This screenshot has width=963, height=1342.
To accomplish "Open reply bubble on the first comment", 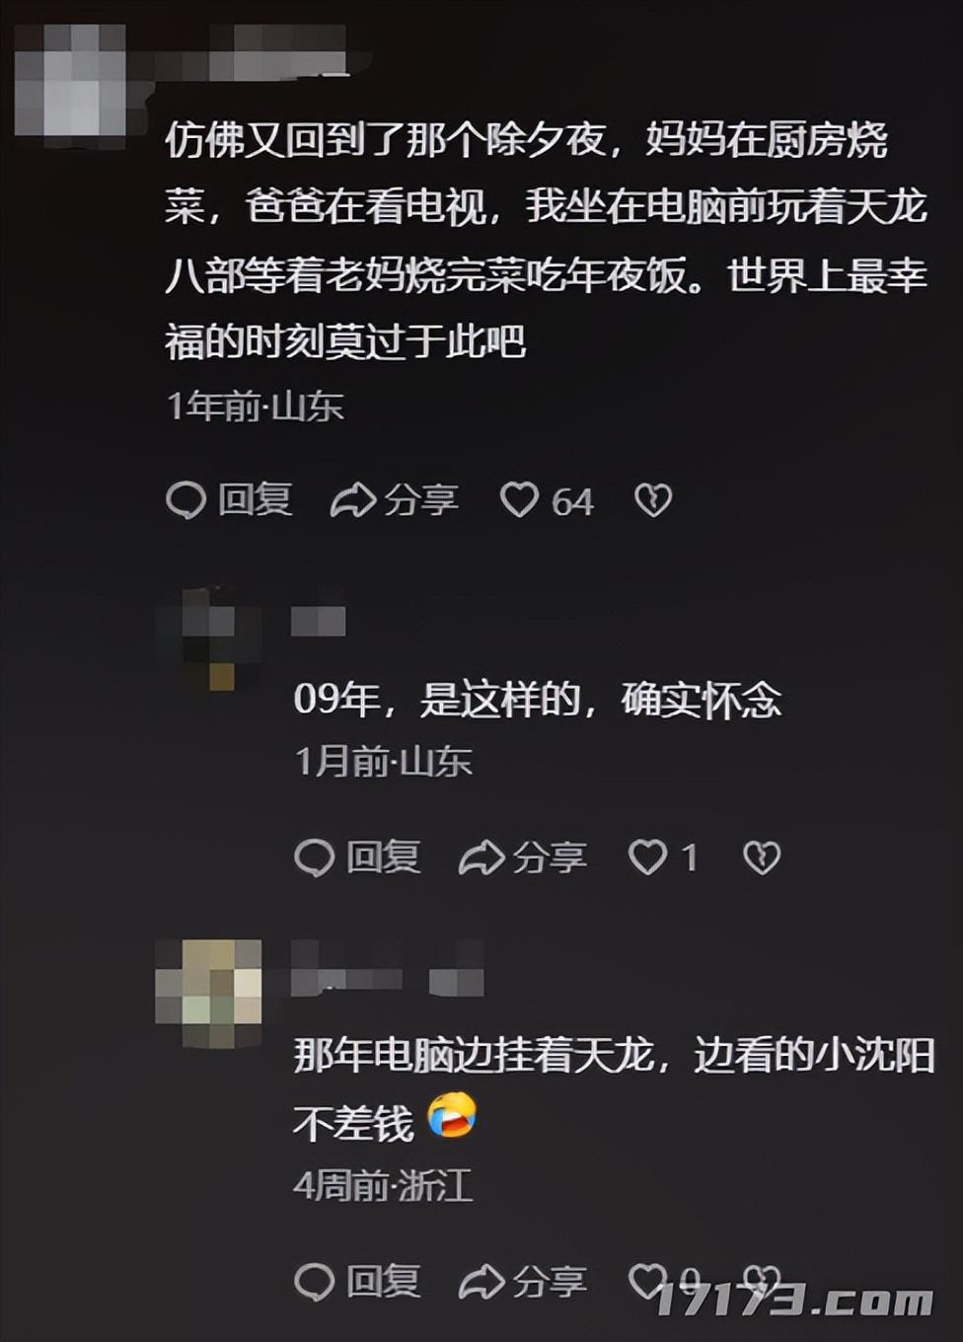I will pyautogui.click(x=185, y=500).
